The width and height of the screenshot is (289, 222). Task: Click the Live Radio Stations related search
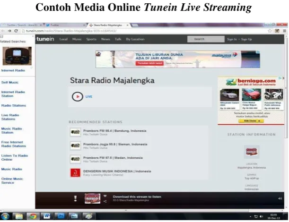click(x=10, y=117)
